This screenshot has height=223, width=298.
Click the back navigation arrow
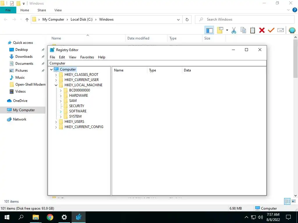(6, 19)
